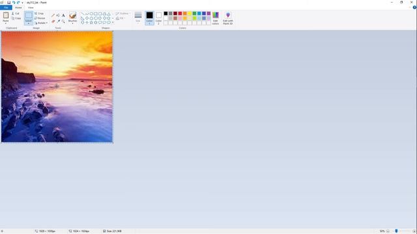Redo the last undone action

pos(18,3)
